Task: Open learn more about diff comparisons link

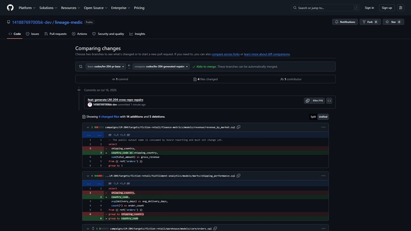Action: 267,54
